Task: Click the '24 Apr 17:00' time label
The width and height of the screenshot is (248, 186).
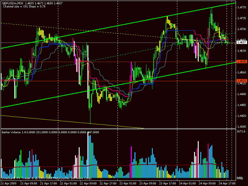Action: (227, 183)
